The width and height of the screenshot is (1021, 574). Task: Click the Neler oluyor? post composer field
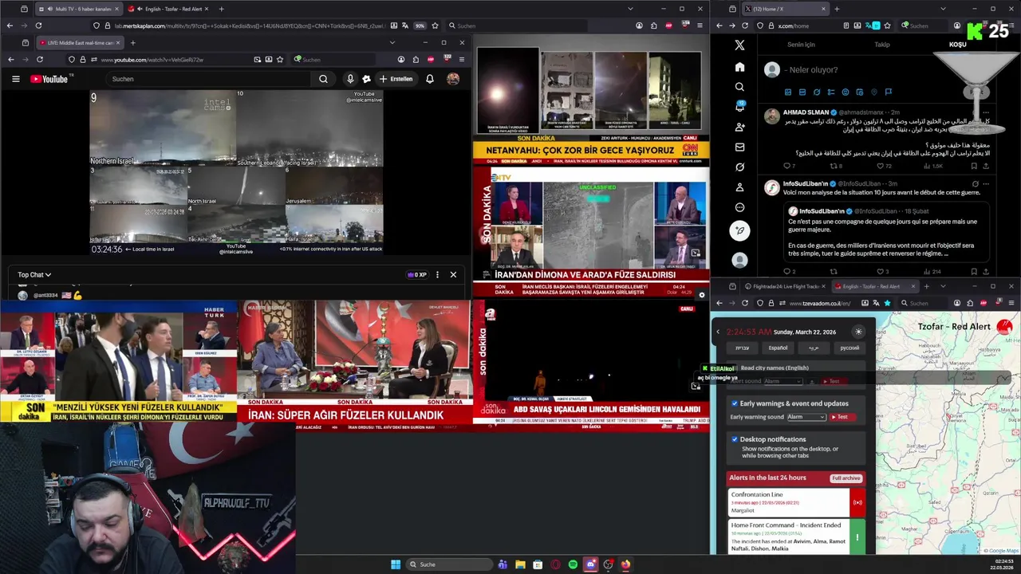click(x=811, y=70)
